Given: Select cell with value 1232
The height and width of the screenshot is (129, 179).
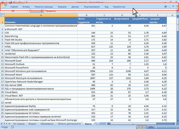Looking at the screenshot, I should tap(122, 78).
